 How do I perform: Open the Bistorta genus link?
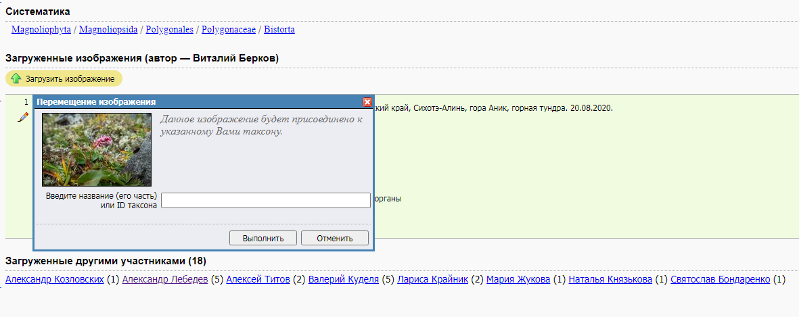(x=279, y=30)
